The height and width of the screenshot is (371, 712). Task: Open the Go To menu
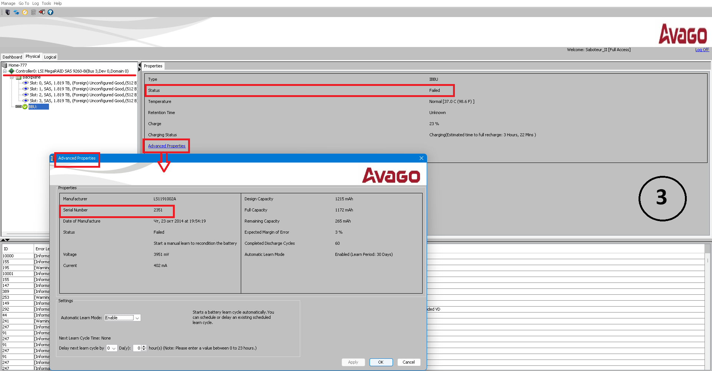coord(24,3)
